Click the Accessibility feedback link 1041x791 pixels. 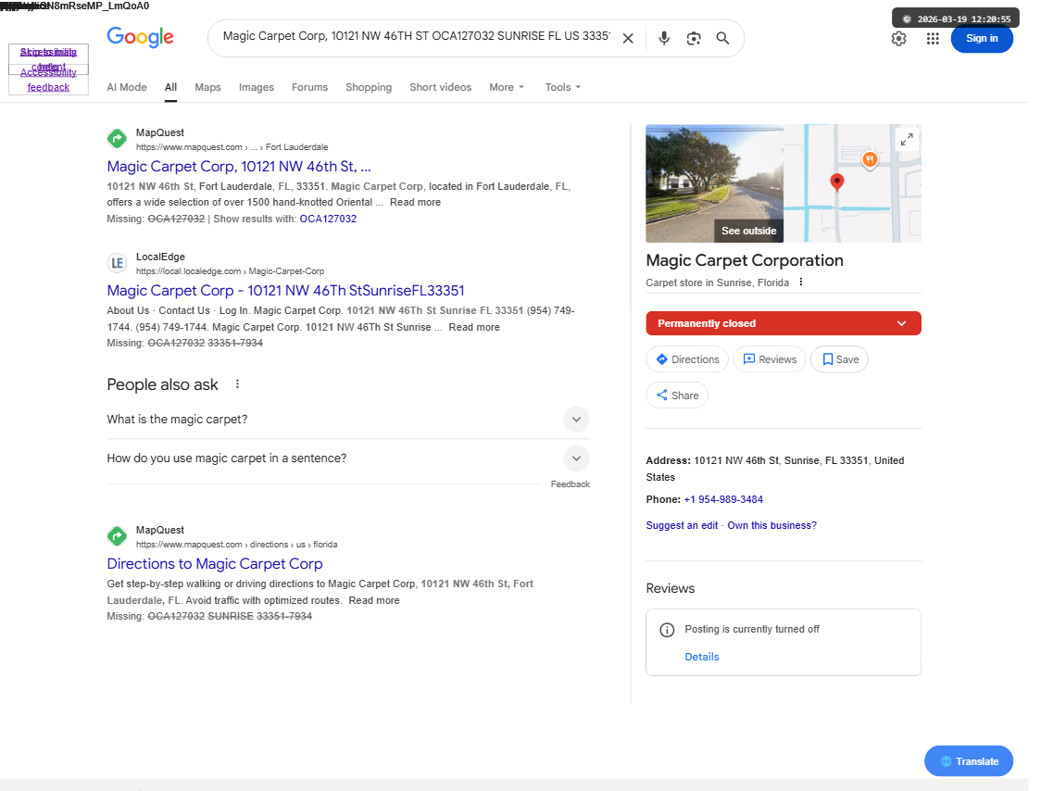(x=48, y=80)
